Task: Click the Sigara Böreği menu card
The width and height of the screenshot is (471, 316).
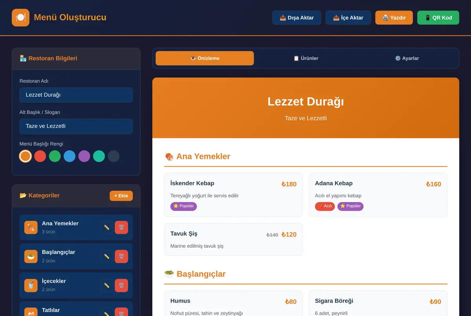Action: [x=378, y=303]
